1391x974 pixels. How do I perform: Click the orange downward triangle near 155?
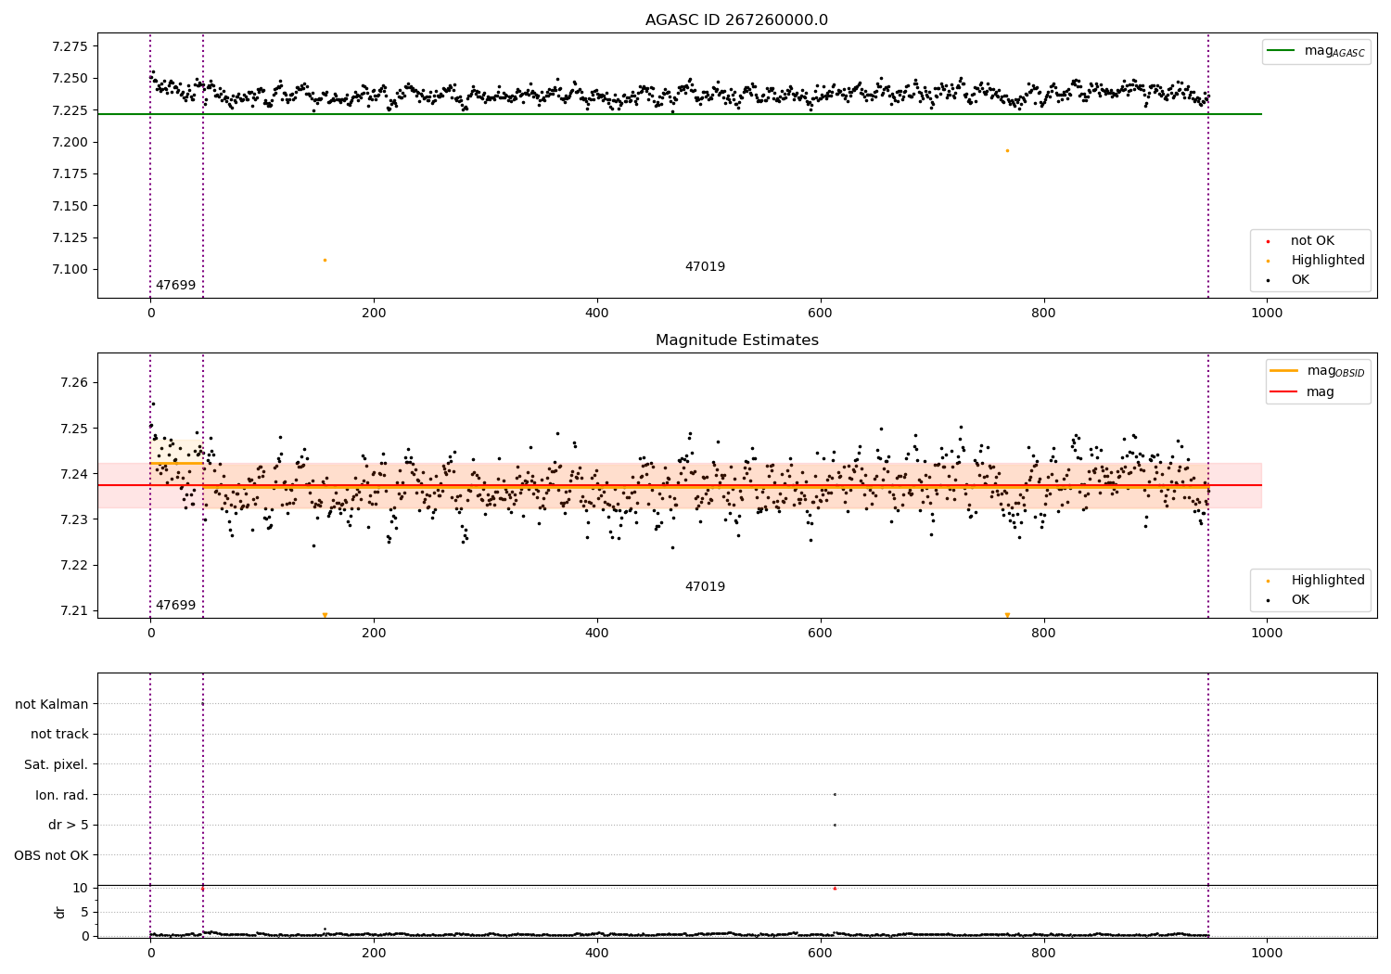point(325,615)
